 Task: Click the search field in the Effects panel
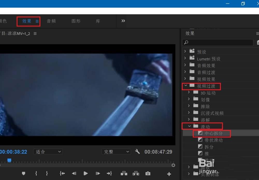coord(218,42)
